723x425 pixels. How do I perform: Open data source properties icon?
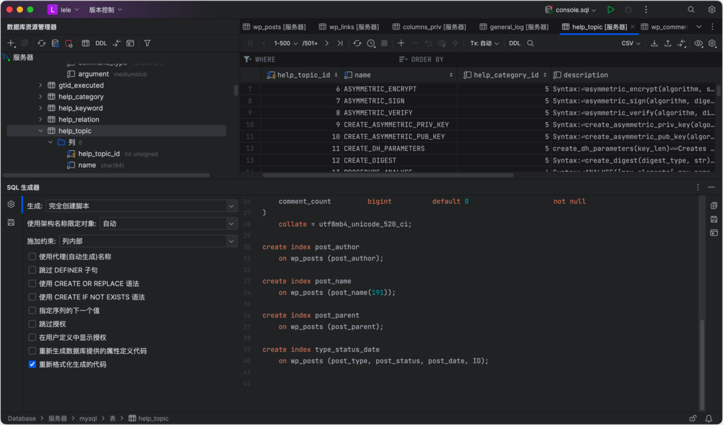pyautogui.click(x=56, y=43)
